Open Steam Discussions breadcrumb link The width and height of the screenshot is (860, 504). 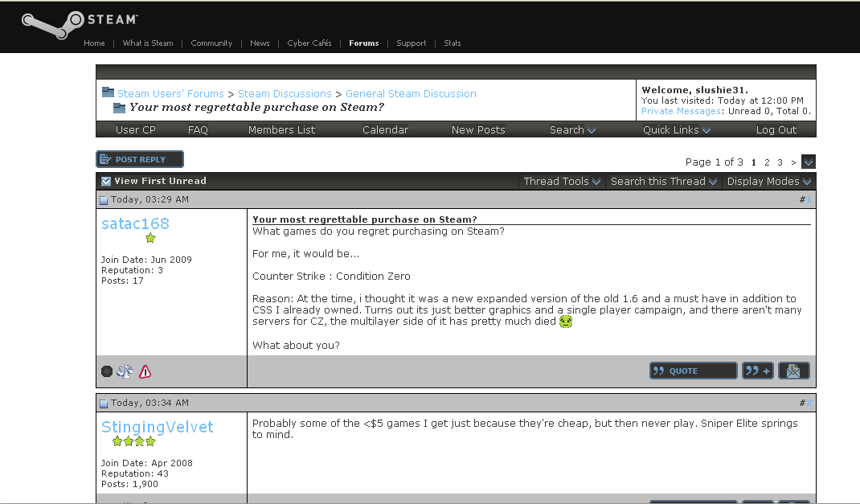click(x=285, y=94)
